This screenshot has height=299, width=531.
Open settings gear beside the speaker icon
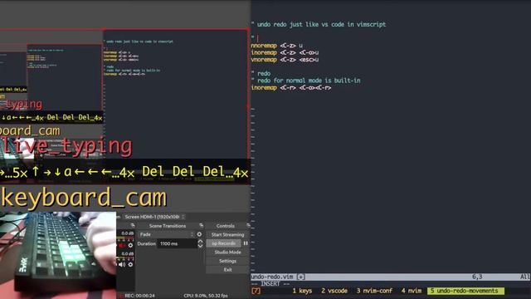click(130, 264)
